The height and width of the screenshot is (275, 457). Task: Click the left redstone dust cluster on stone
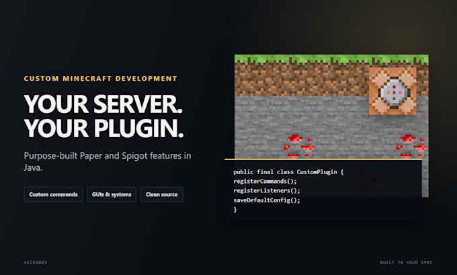(298, 147)
